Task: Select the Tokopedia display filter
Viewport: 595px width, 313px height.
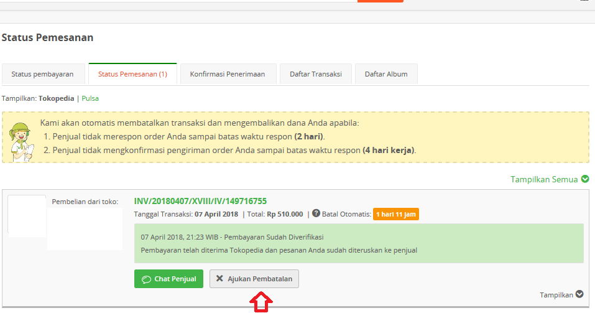Action: [x=56, y=98]
